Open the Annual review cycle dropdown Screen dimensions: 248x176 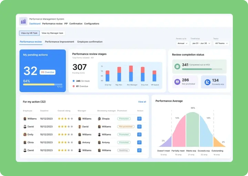(183, 43)
